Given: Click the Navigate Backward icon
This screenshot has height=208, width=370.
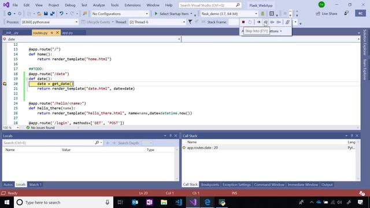Looking at the screenshot, I should tap(9, 14).
